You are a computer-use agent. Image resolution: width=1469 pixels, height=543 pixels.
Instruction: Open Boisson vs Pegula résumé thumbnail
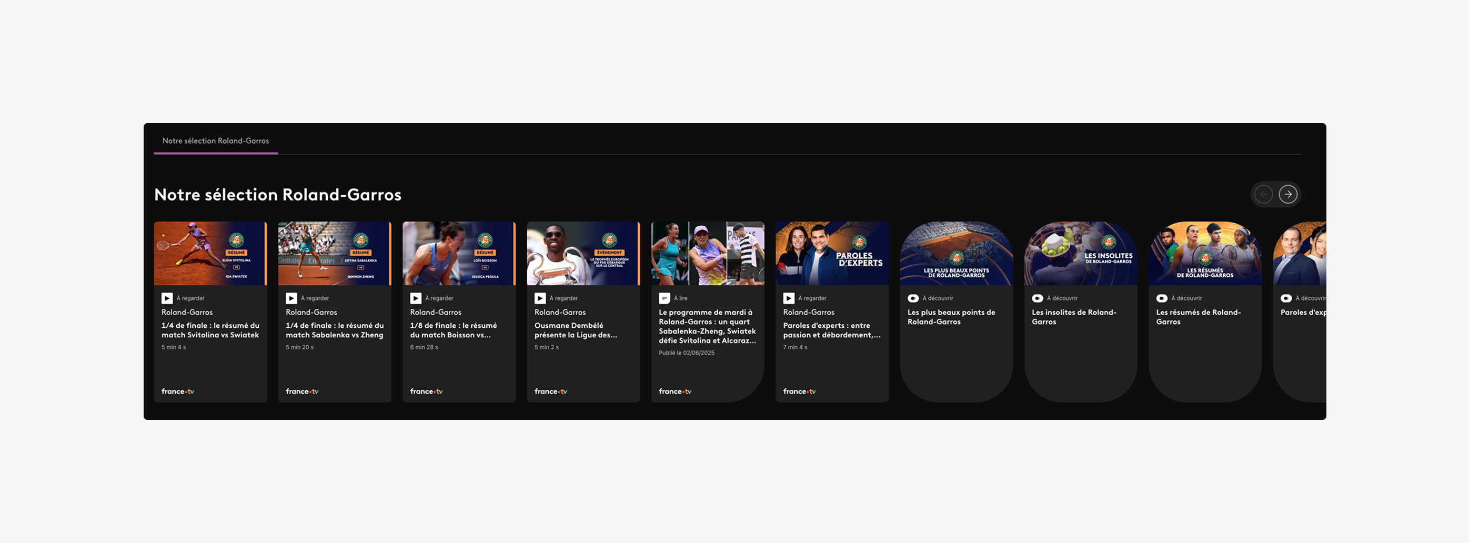click(x=459, y=253)
